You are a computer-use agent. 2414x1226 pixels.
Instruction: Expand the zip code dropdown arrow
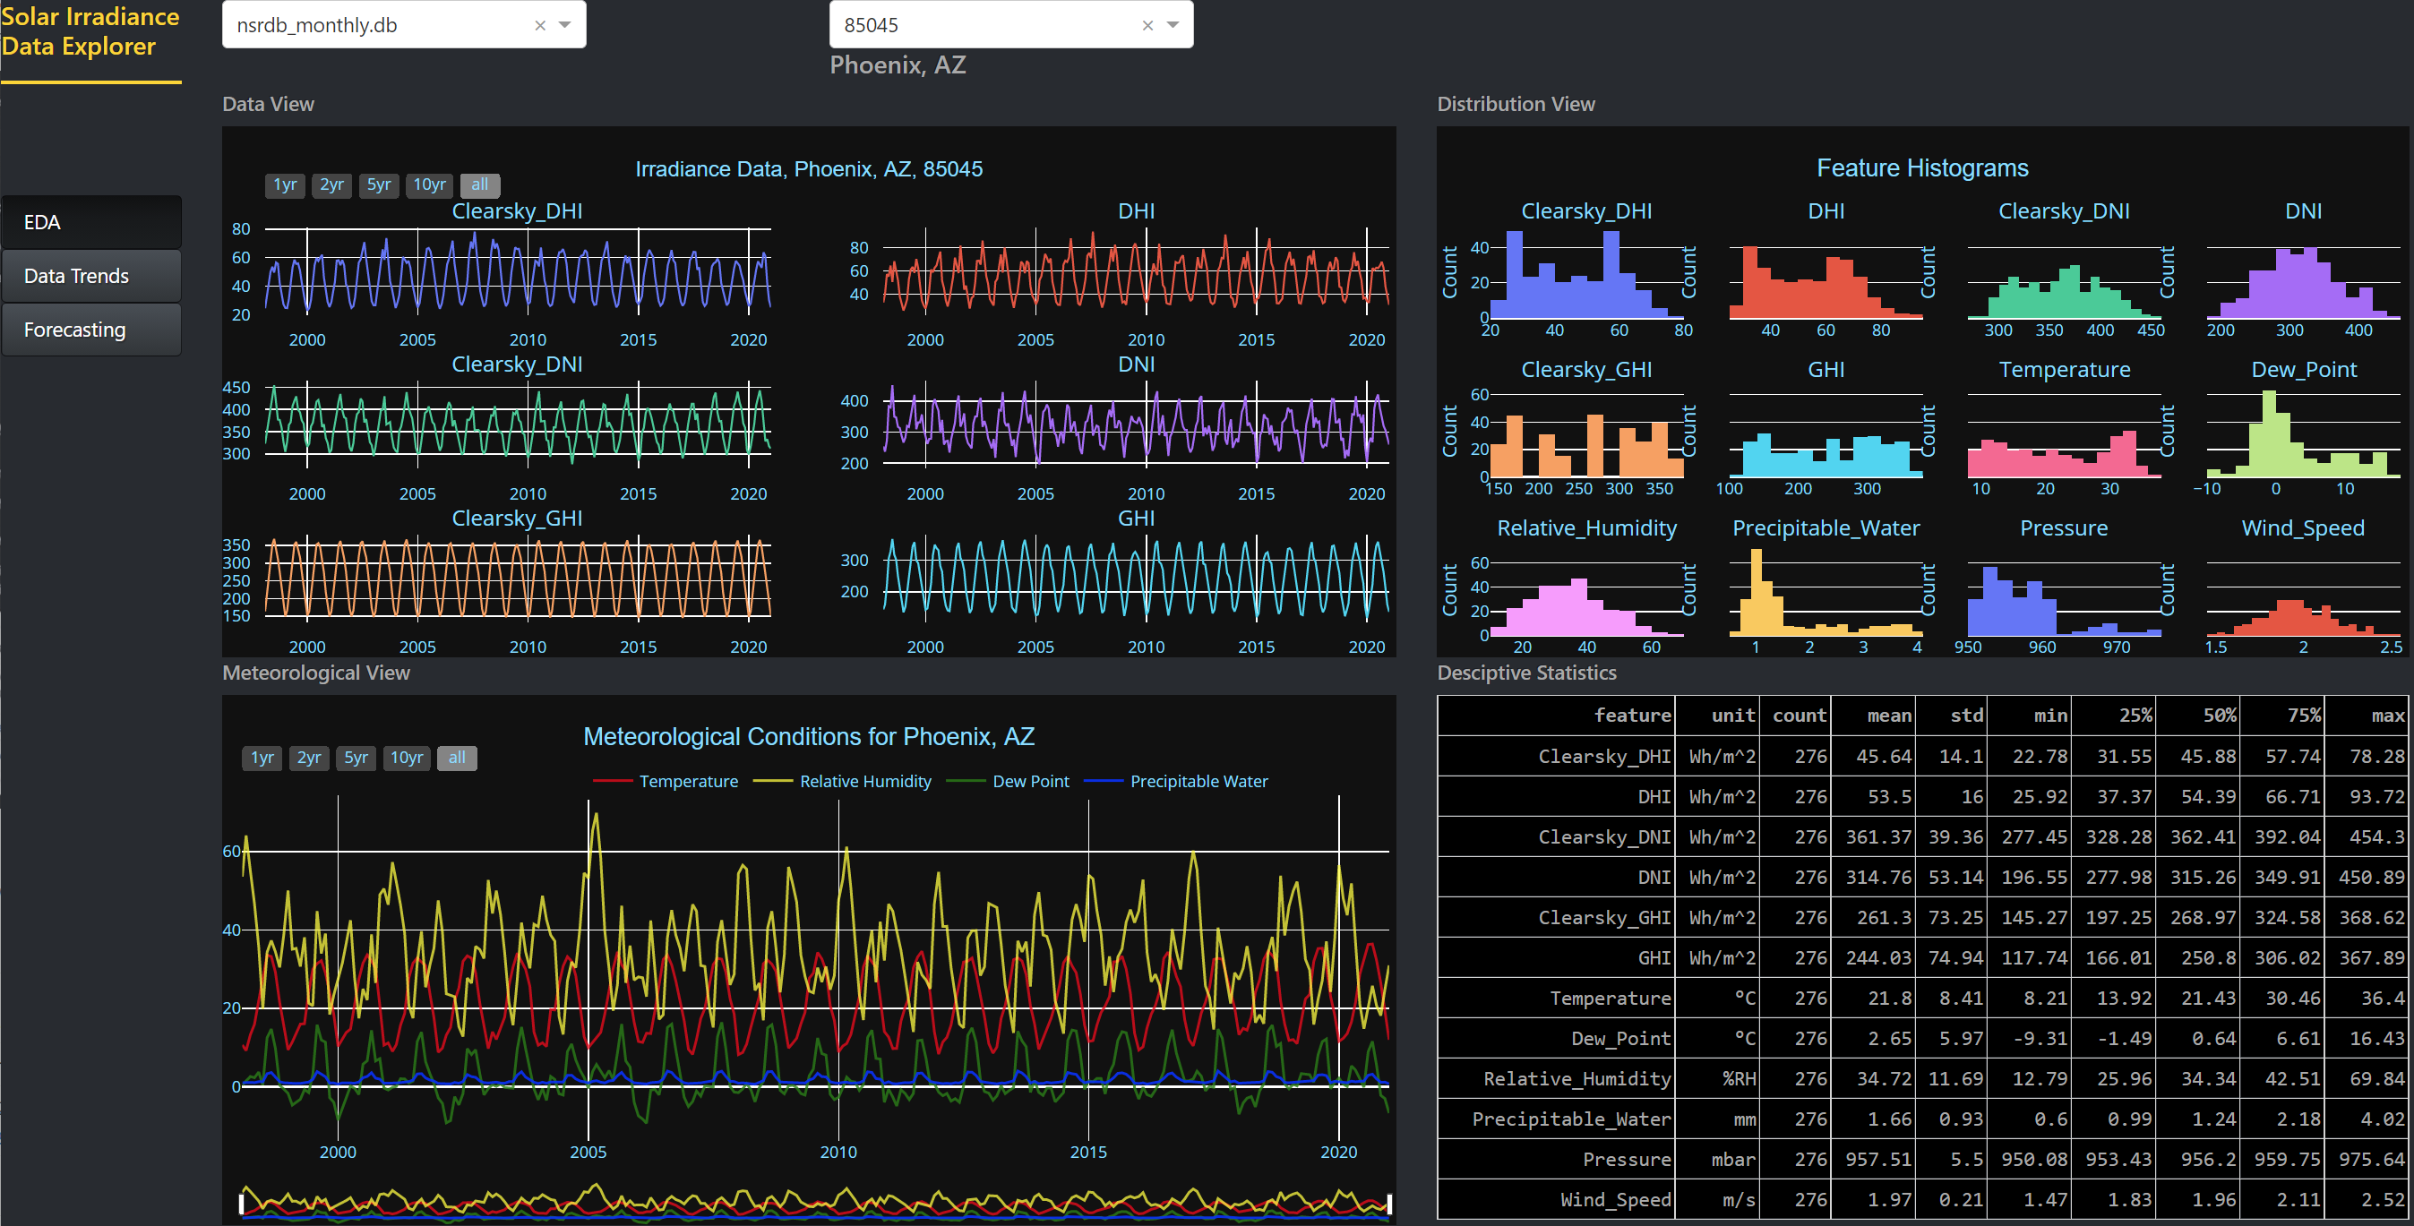1173,25
